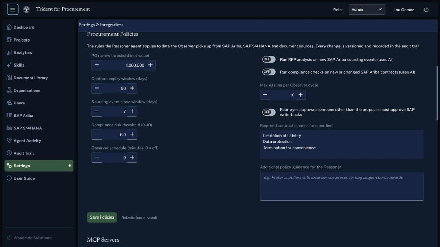Open Dashboard in the sidebar
440x247 pixels.
[39, 27]
